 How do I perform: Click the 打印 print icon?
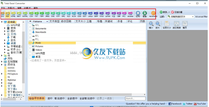tap(138, 14)
